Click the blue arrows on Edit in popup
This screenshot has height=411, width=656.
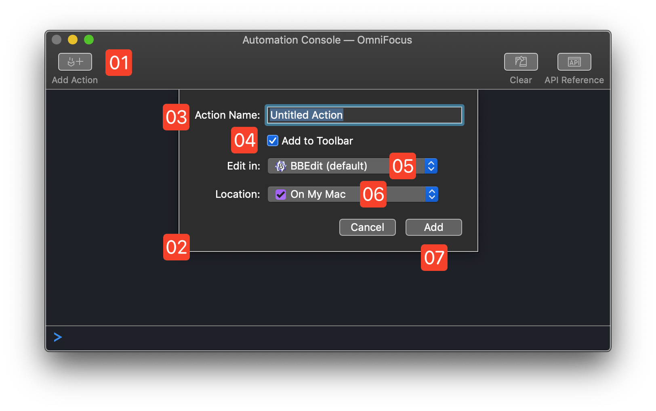[x=431, y=166]
